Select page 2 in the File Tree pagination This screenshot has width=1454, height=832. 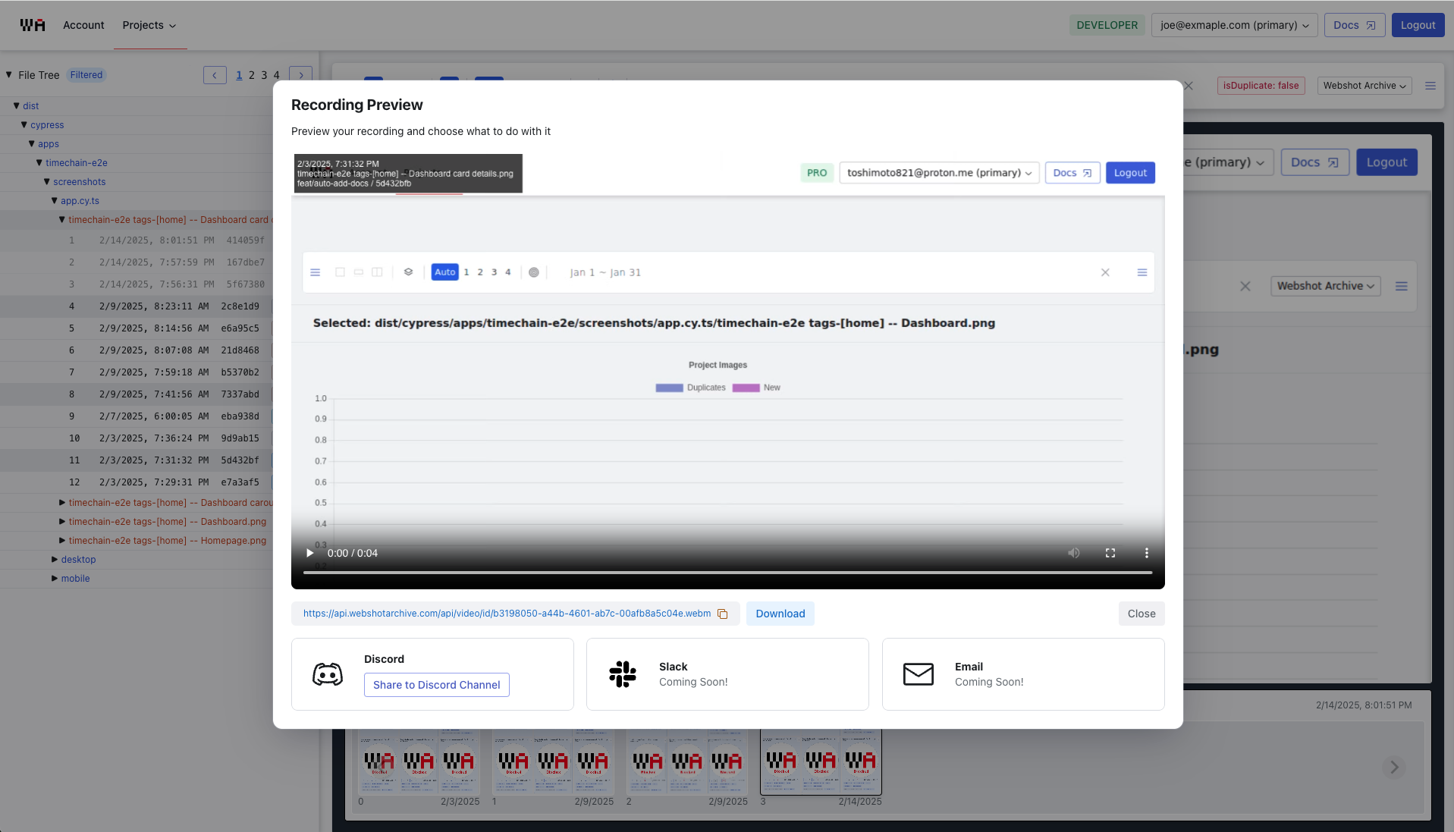click(251, 74)
